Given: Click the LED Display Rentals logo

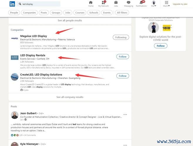Looking at the screenshot, I should click(14, 58).
